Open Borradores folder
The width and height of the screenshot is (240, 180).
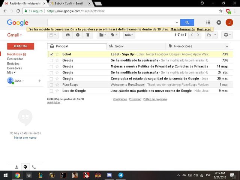(15, 68)
